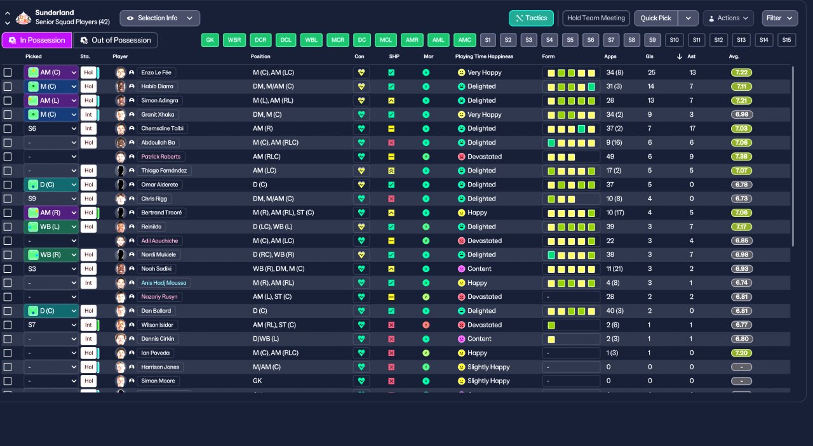Click the sharpness red cross for Abdoullah Ba
The width and height of the screenshot is (813, 446).
click(x=391, y=143)
